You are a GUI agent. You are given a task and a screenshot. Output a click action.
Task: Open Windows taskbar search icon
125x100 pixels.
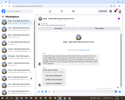pyautogui.click(x=7, y=98)
